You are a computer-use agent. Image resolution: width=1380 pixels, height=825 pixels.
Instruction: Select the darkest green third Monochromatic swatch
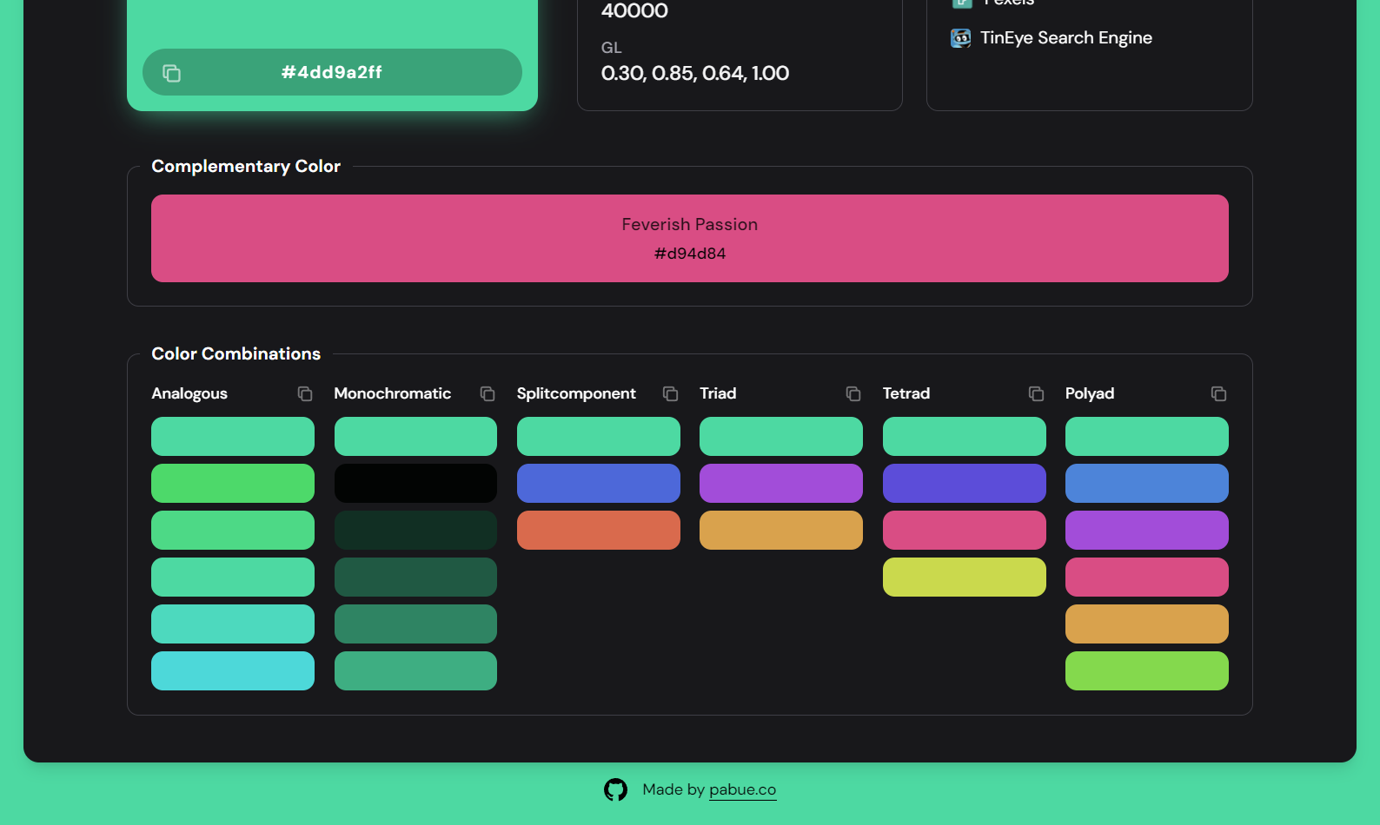click(415, 530)
